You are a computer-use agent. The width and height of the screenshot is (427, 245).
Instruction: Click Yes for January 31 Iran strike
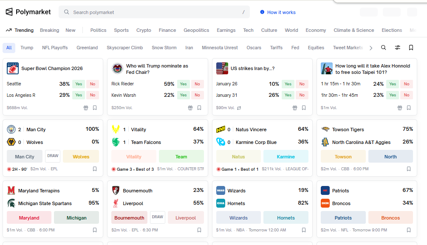(288, 95)
